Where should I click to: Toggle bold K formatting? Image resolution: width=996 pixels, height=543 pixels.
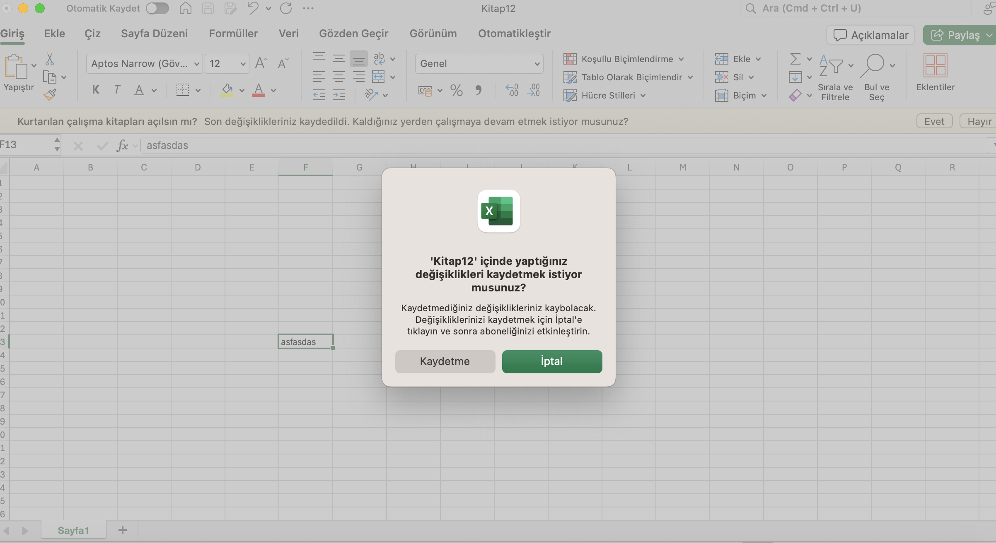(x=96, y=90)
